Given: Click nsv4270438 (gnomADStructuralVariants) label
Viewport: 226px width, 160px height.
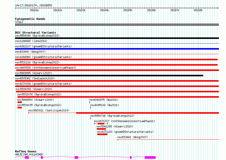Looking at the screenshot, I should point(43,84).
